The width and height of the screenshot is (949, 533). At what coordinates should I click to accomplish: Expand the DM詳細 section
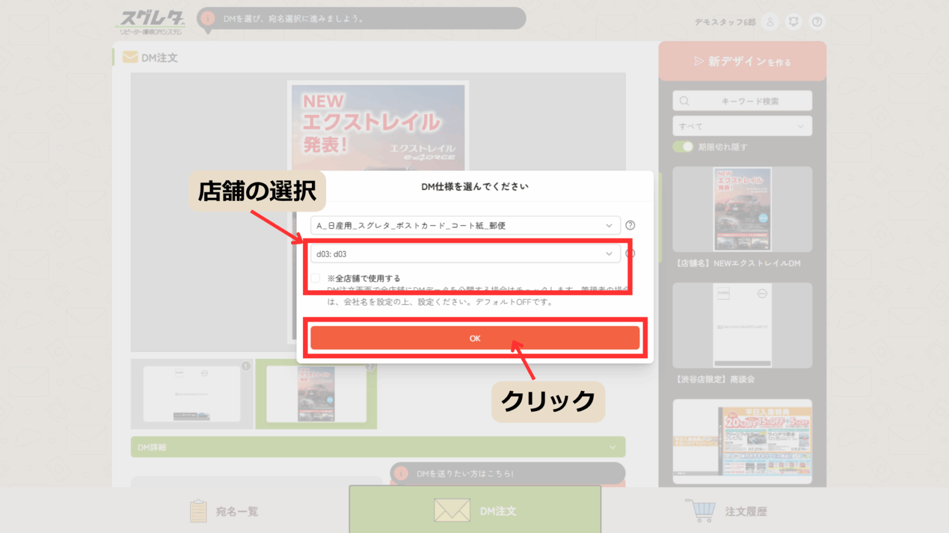coord(378,447)
